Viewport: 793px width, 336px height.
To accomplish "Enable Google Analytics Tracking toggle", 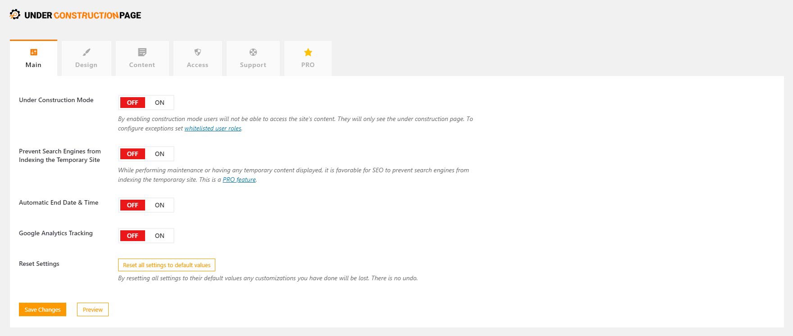I will (160, 236).
